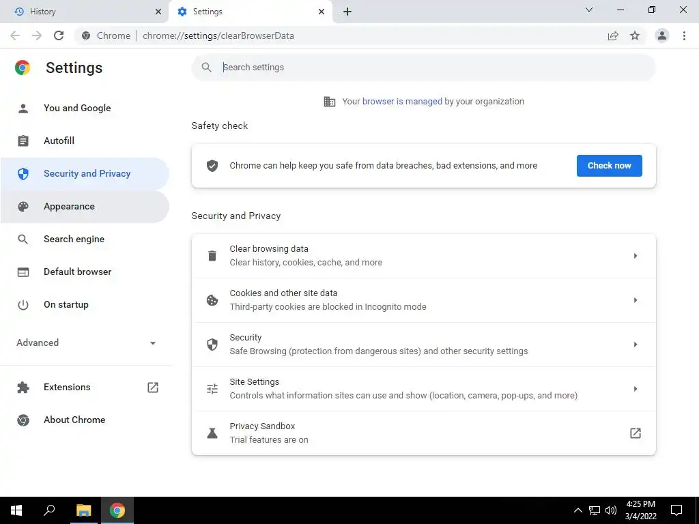699x524 pixels.
Task: Go forward with the right arrow
Action: (37, 35)
